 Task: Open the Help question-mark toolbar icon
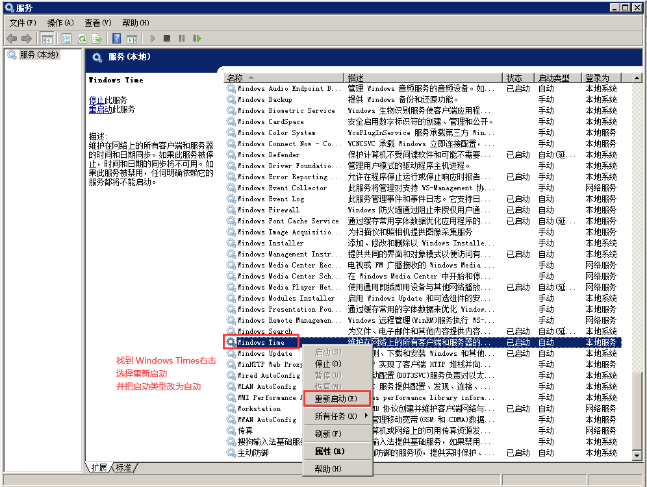(x=117, y=39)
